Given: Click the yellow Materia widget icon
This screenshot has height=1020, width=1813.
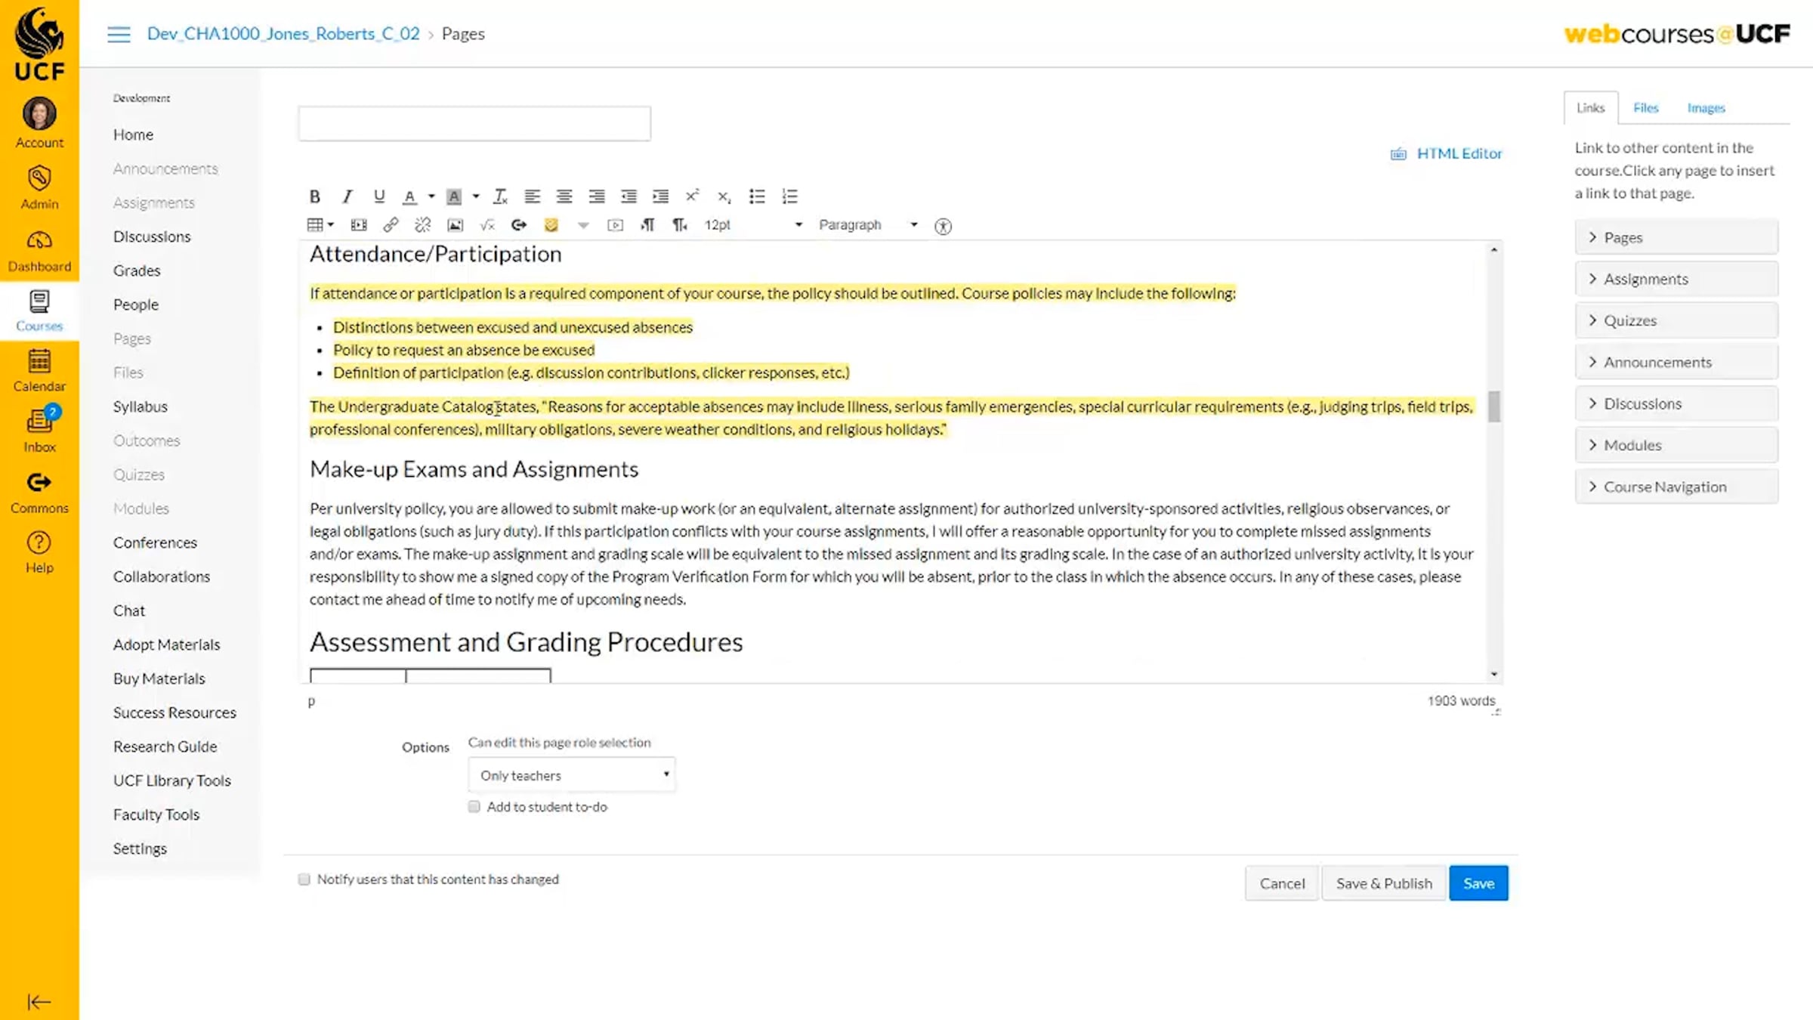Looking at the screenshot, I should [551, 225].
